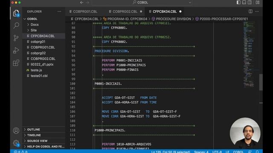The image size is (273, 153).
Task: Open COBPRG02.CBL in the explorer
Action: [43, 59]
